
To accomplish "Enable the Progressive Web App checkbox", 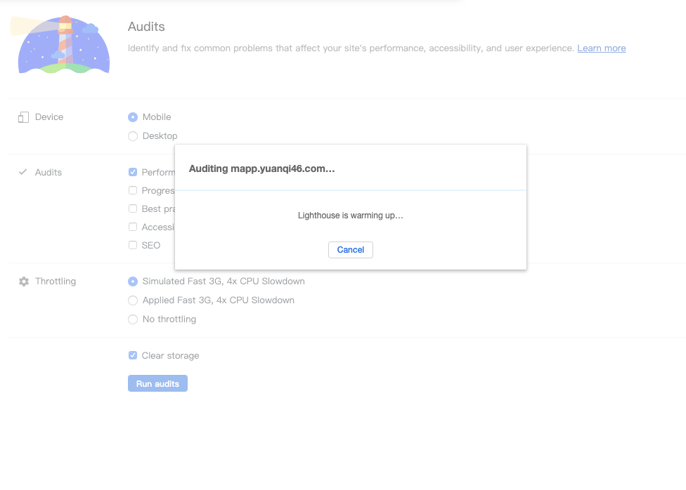I will pyautogui.click(x=133, y=190).
